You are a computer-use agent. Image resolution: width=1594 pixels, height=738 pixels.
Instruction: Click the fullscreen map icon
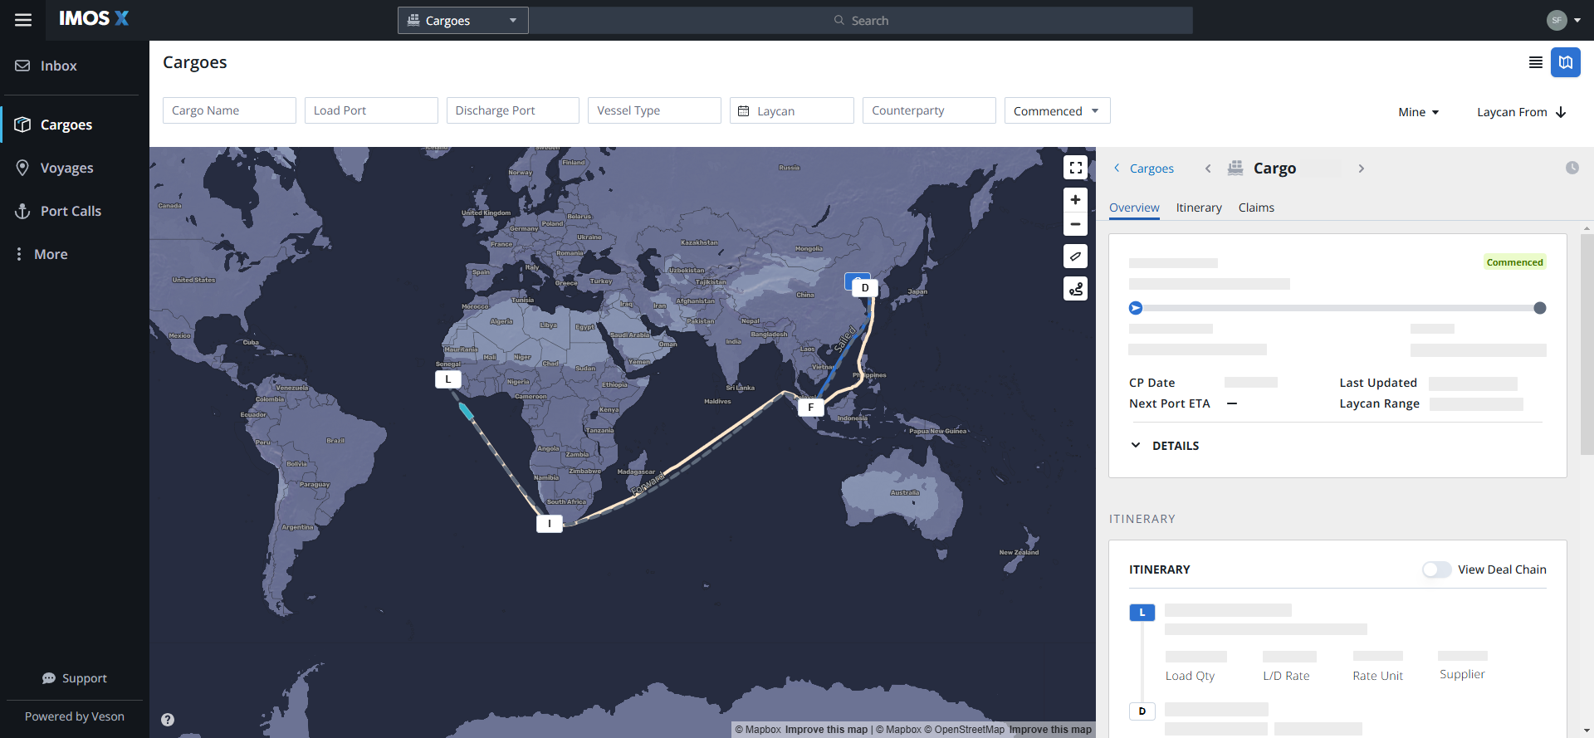pos(1075,168)
